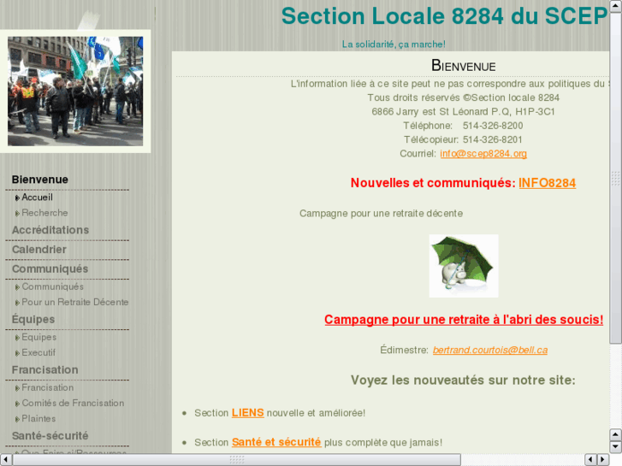Go to the Accueil page

(37, 198)
